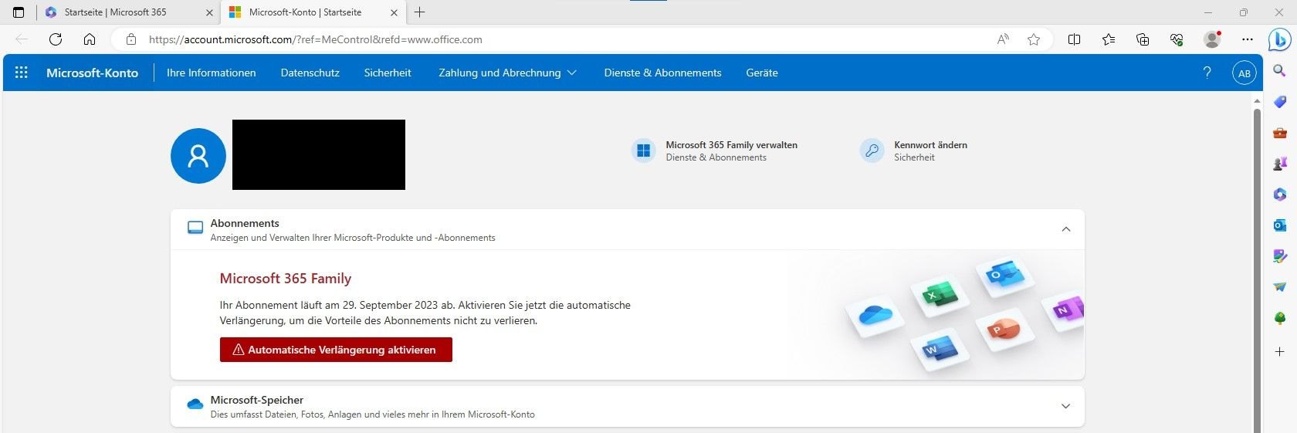The width and height of the screenshot is (1297, 433).
Task: Open the Bing Copilot sidebar button
Action: 1280,40
